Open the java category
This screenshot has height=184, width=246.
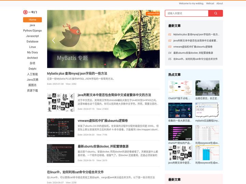tap(32, 25)
